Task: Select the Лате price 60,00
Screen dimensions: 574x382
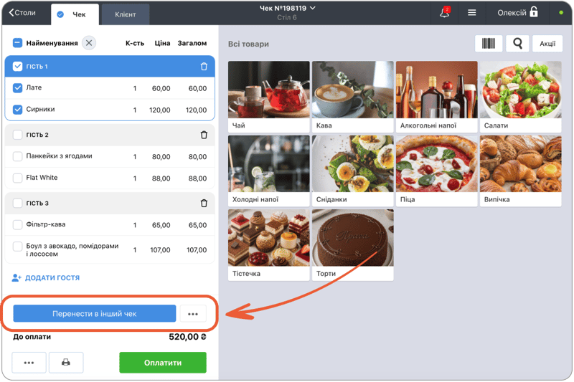Action: 161,88
